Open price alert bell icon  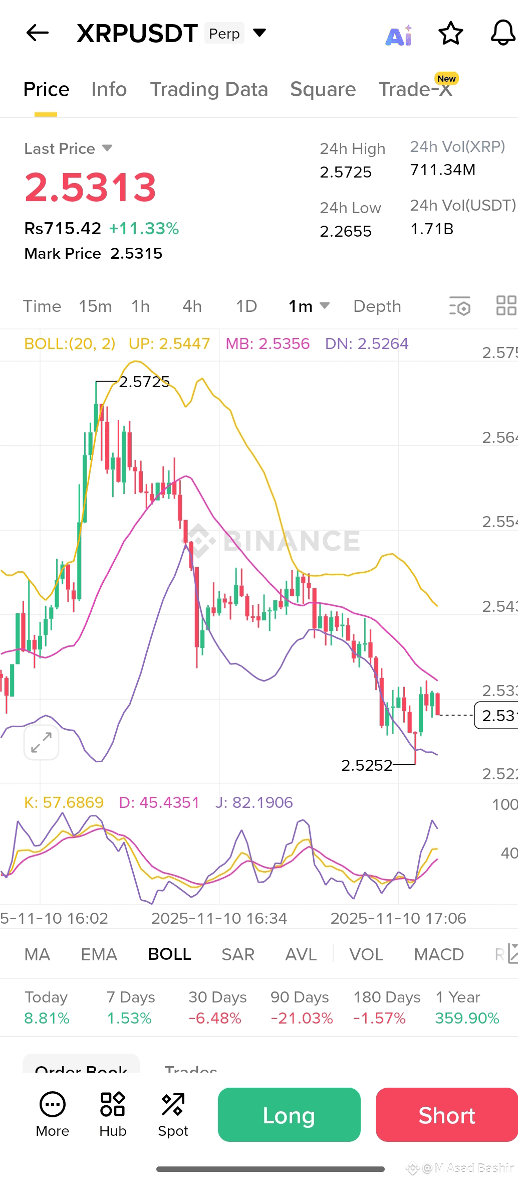pos(503,33)
